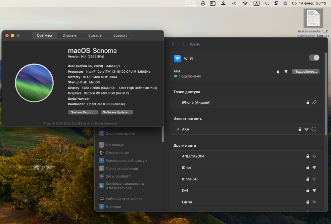
Task: Click Bootloader OpenCore 0.9.9 text
Action: coord(96,104)
